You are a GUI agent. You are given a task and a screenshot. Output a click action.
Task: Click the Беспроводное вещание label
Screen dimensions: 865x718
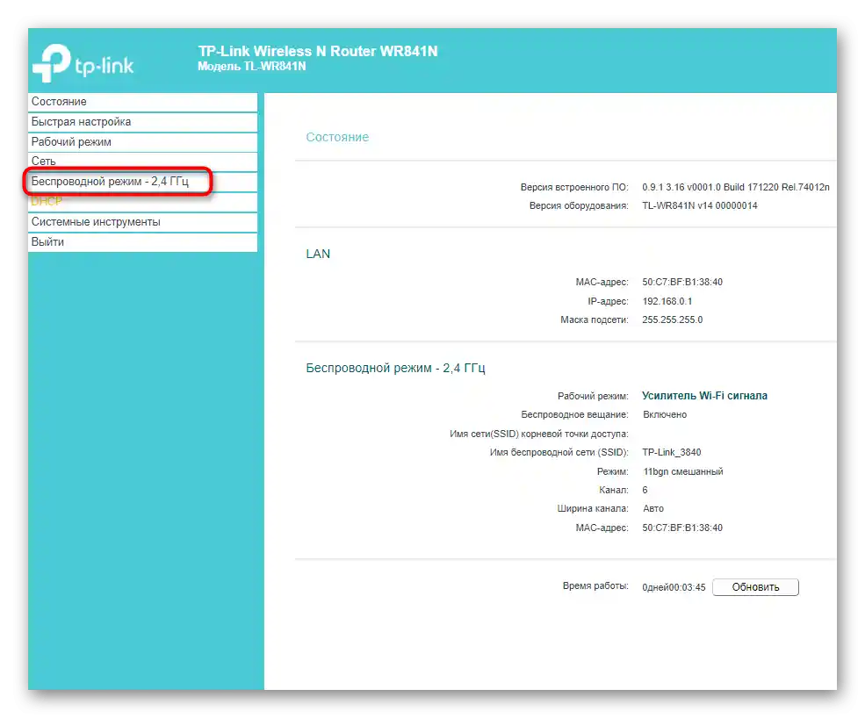[574, 414]
